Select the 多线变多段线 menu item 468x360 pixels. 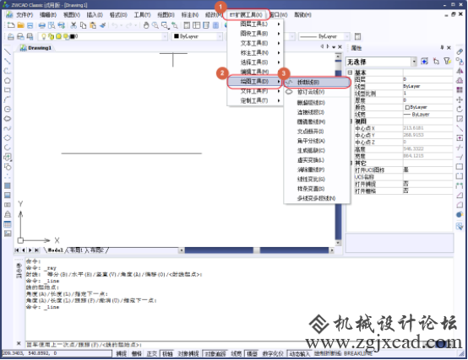tap(317, 198)
